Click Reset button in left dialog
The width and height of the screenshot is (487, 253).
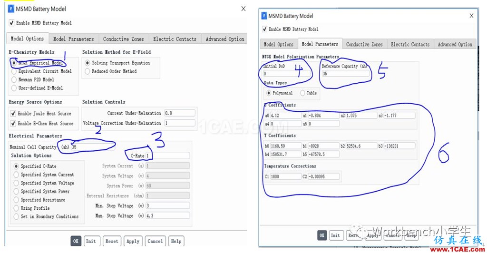pos(112,241)
